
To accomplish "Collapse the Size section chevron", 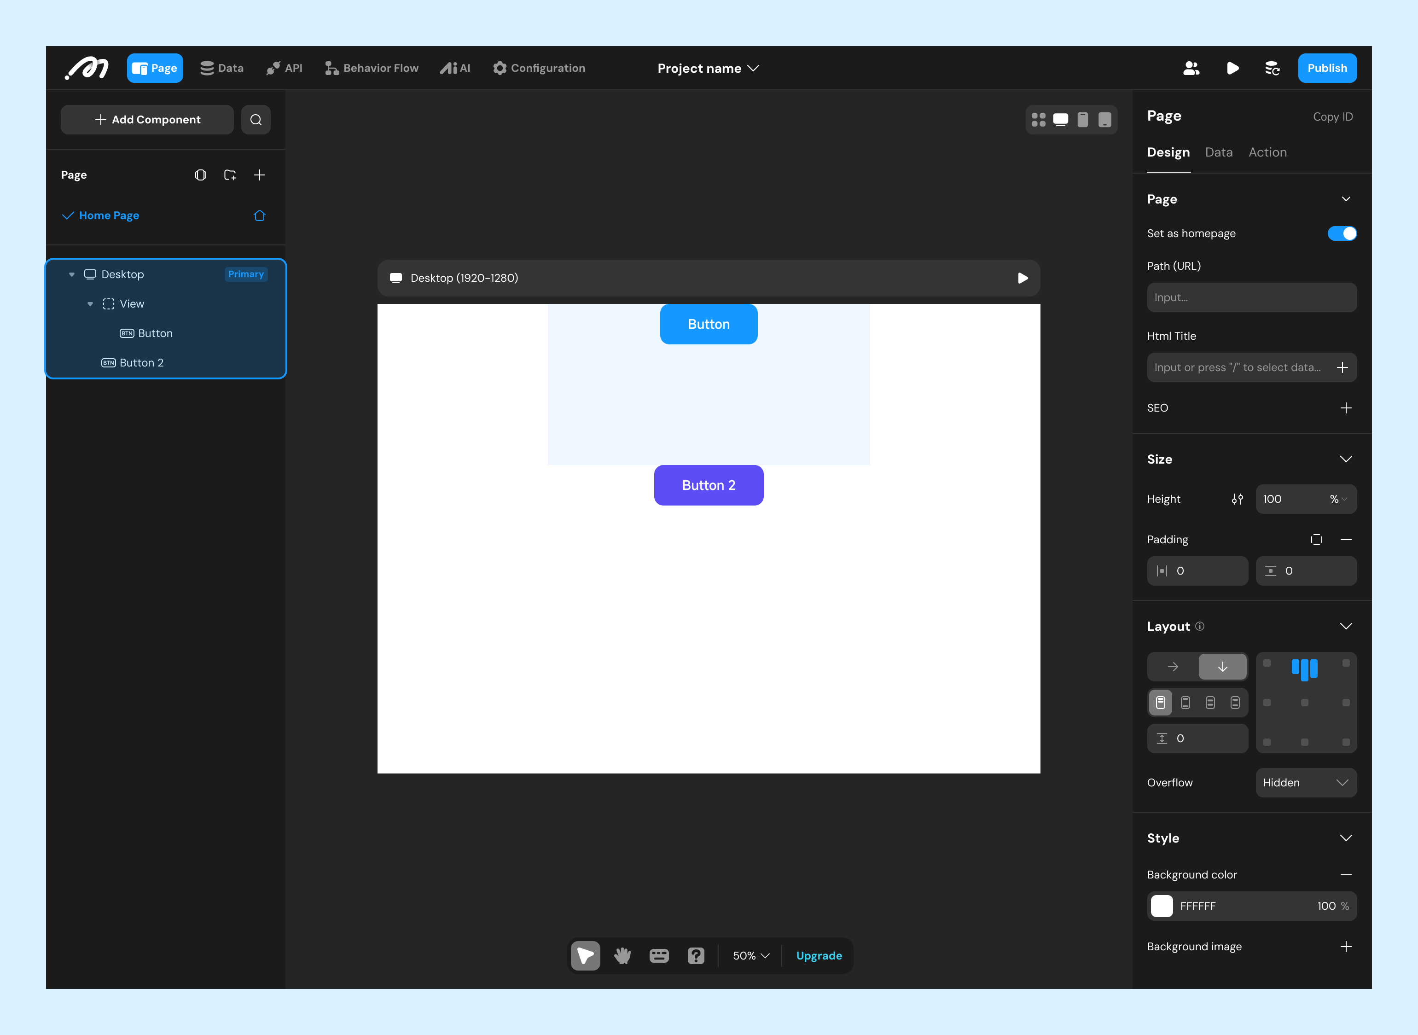I will 1346,459.
